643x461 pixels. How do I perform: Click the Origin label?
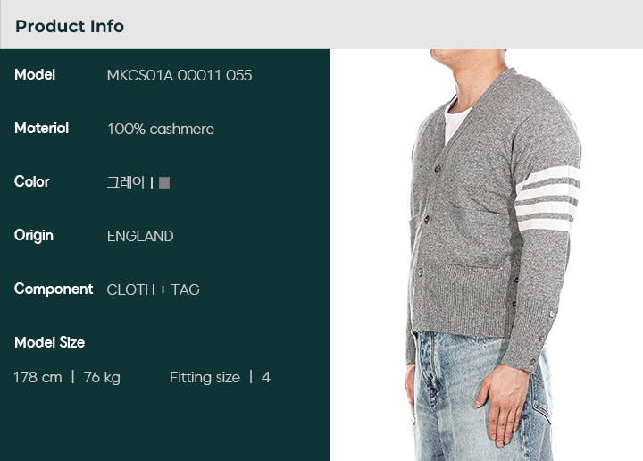[34, 236]
